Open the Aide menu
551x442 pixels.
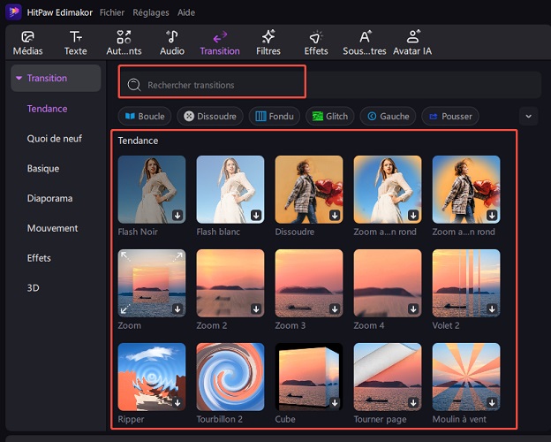186,12
